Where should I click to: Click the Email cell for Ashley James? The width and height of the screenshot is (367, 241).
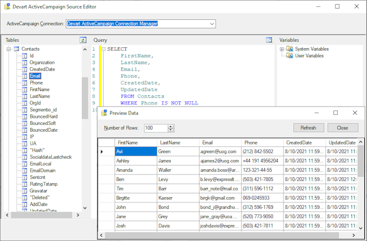point(219,161)
